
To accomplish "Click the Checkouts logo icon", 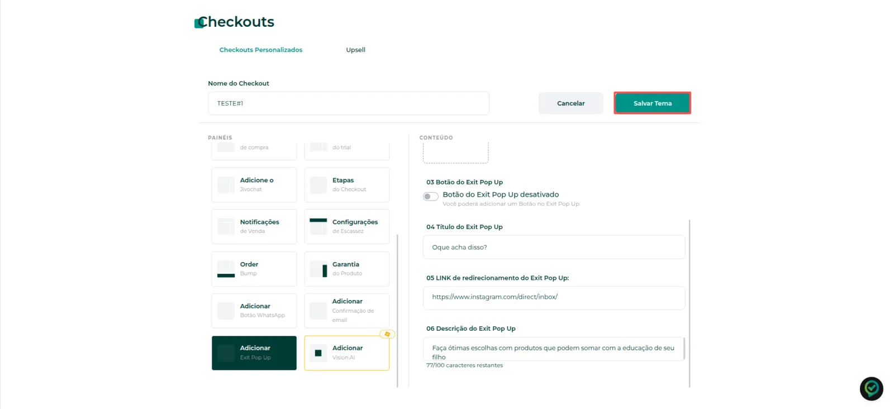I will point(199,23).
